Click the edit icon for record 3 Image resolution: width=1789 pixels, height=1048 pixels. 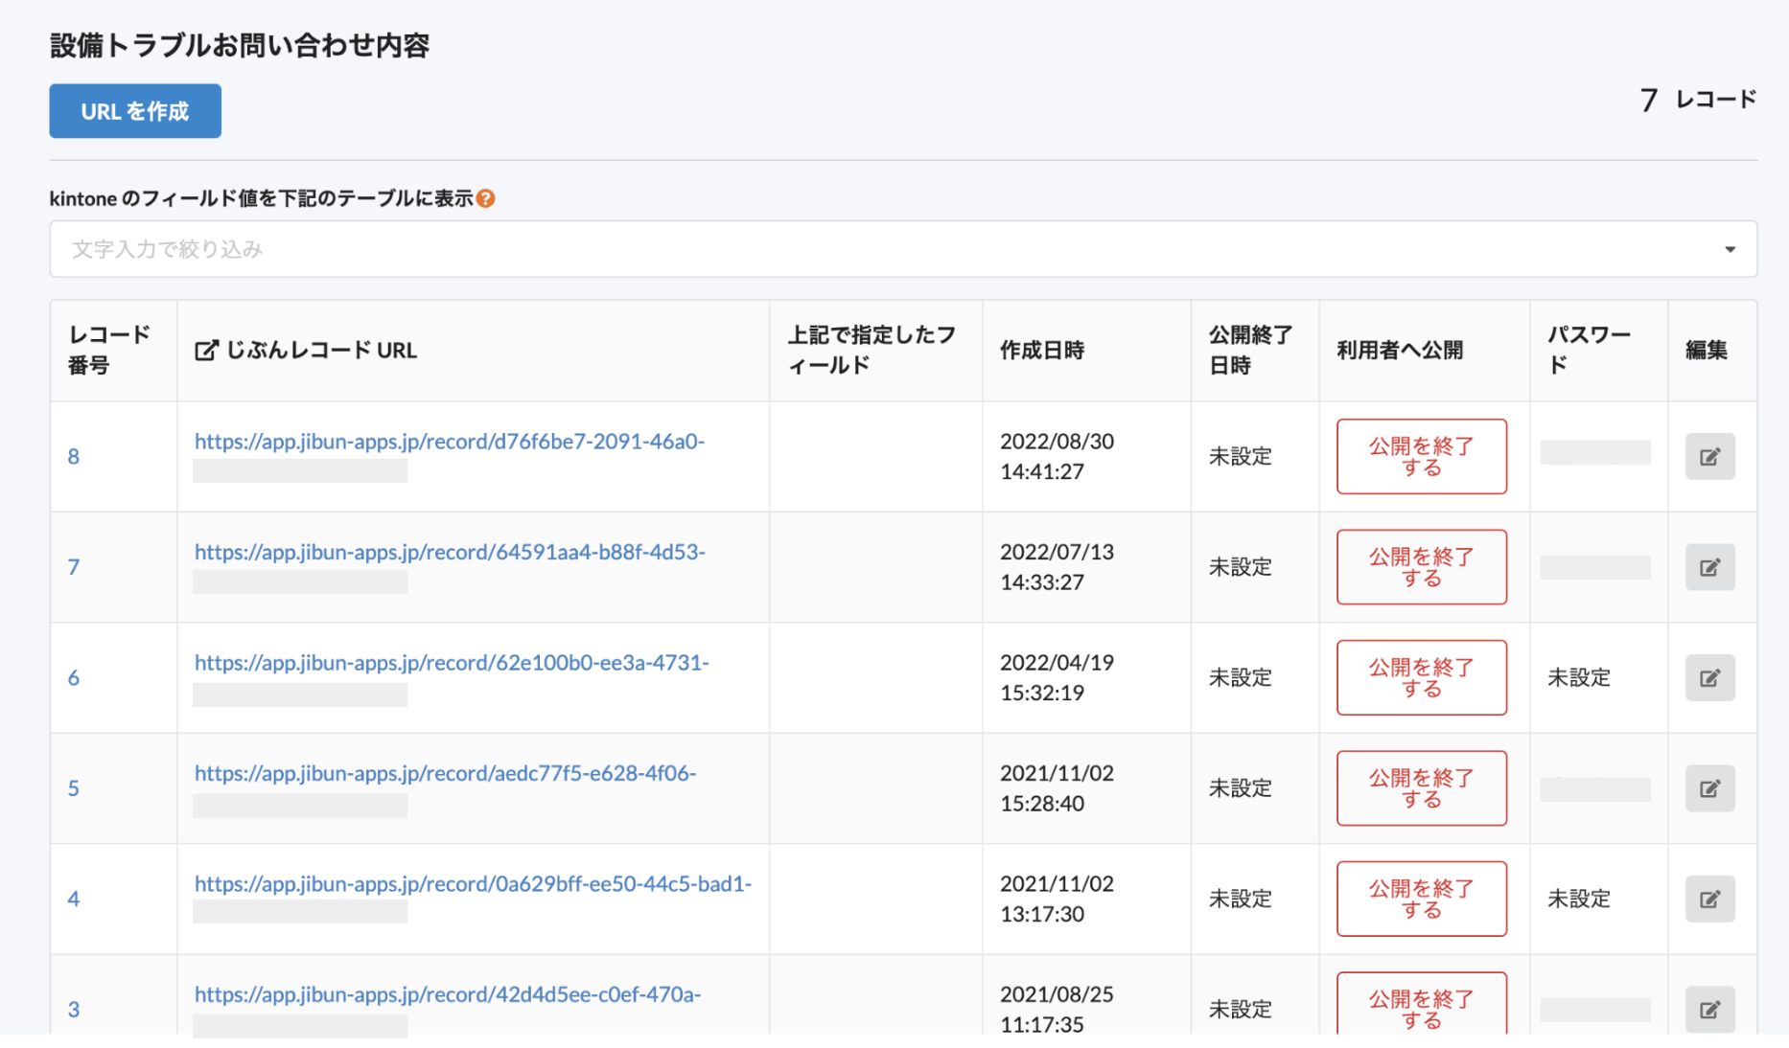(x=1709, y=1010)
